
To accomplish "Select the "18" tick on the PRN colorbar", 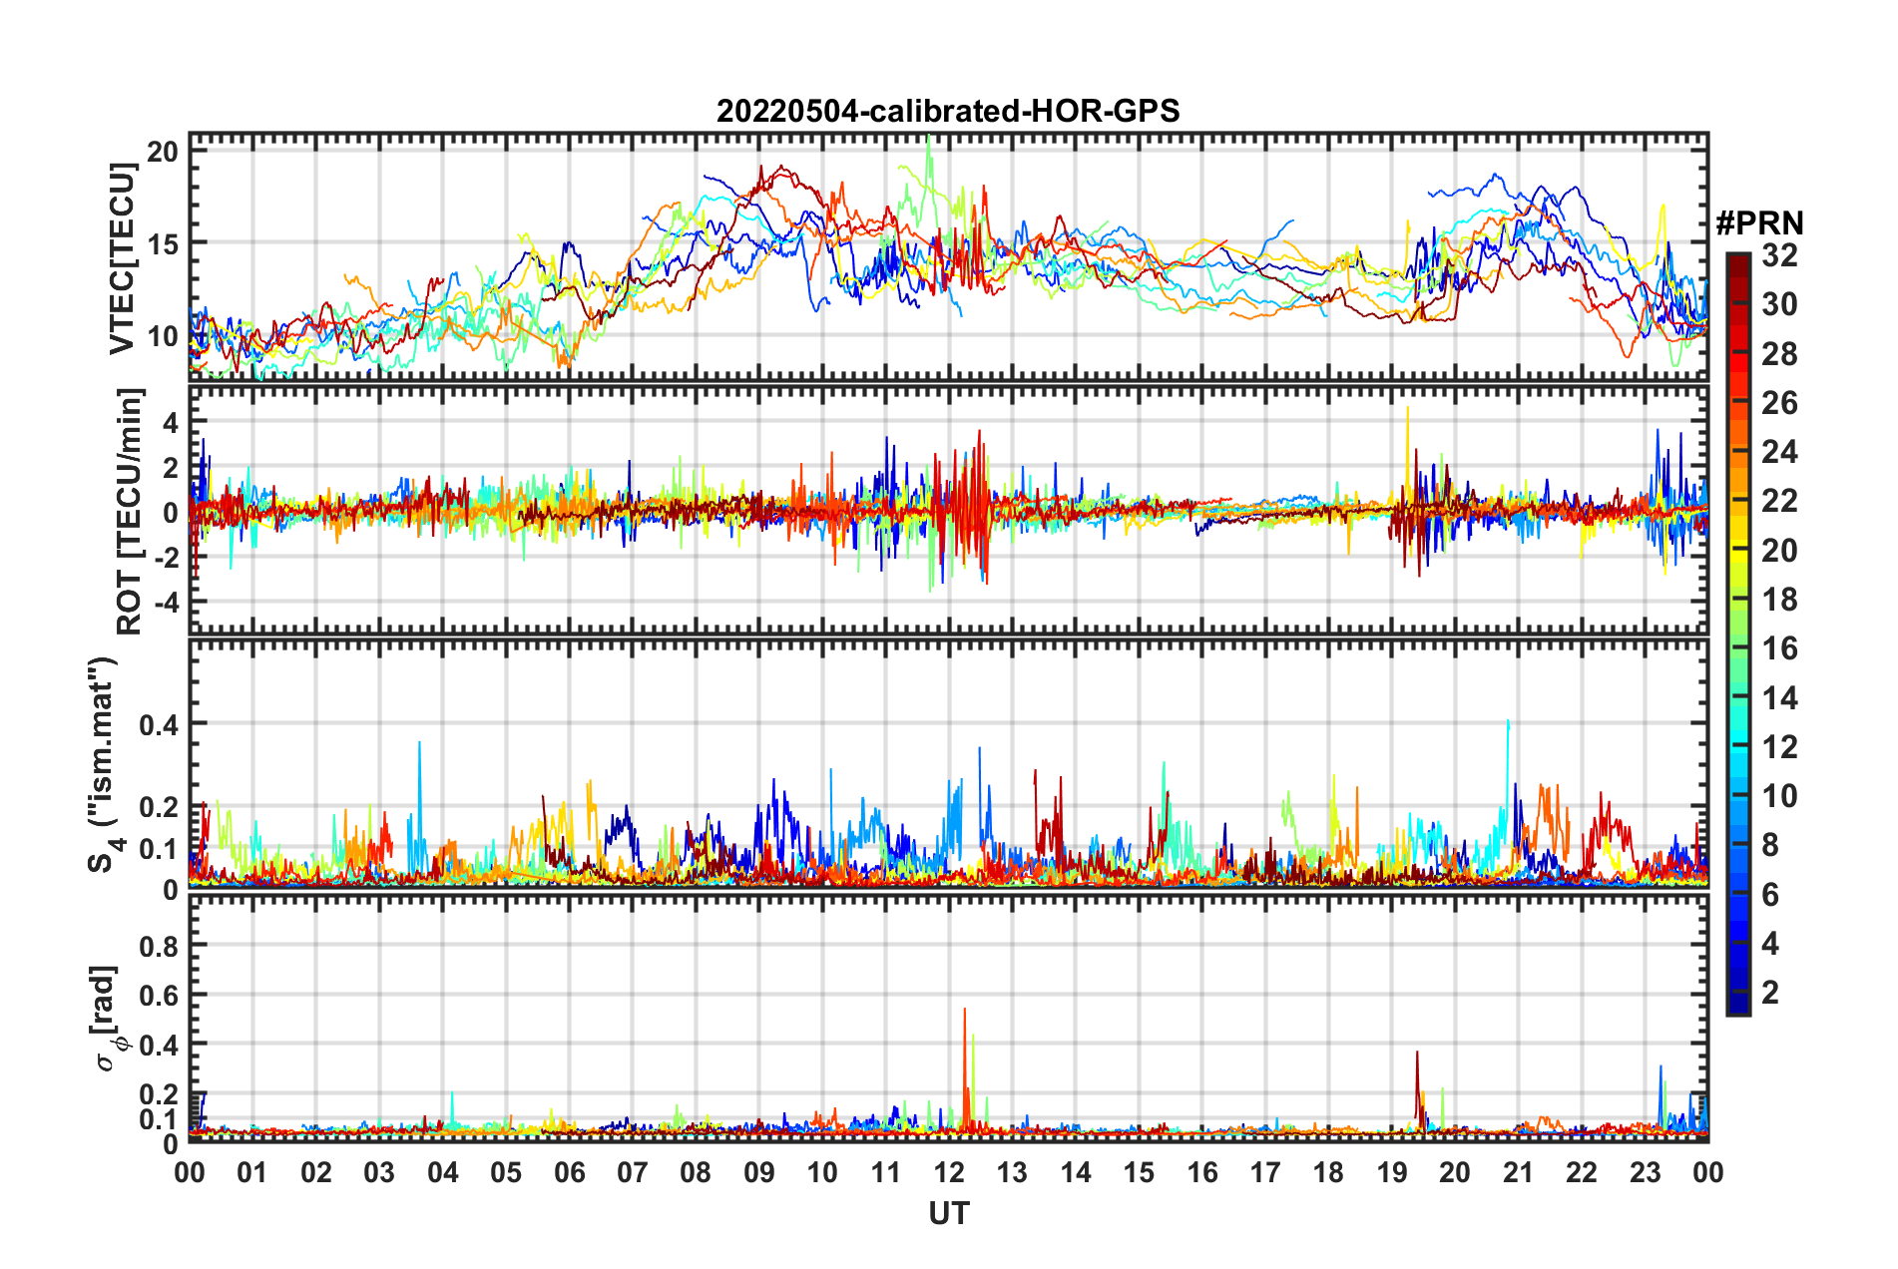I will pyautogui.click(x=1779, y=600).
